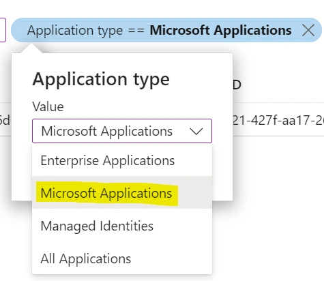The image size is (324, 281).
Task: Remove the Application type filter with X
Action: coord(308,31)
